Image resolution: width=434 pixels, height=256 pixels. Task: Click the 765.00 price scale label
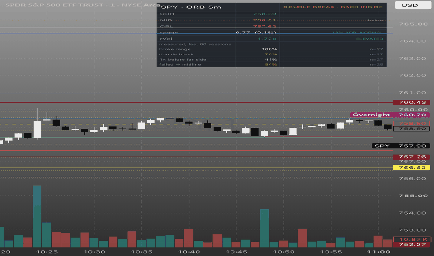[x=413, y=24]
